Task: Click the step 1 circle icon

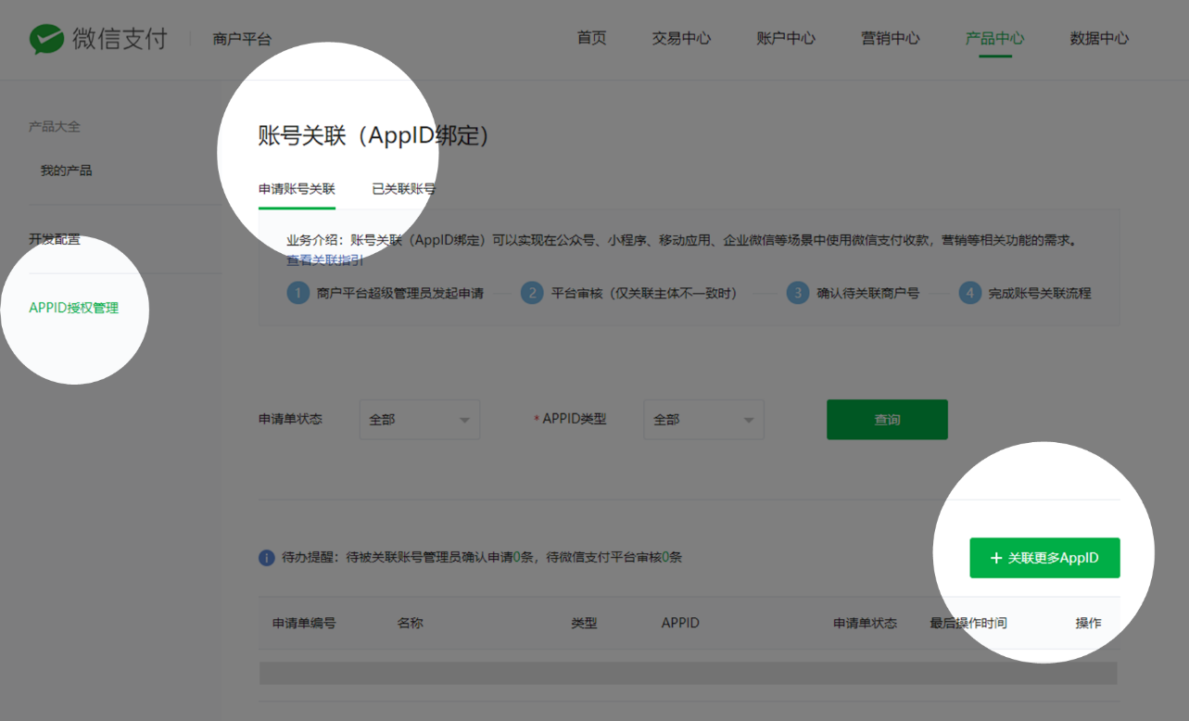Action: 297,293
